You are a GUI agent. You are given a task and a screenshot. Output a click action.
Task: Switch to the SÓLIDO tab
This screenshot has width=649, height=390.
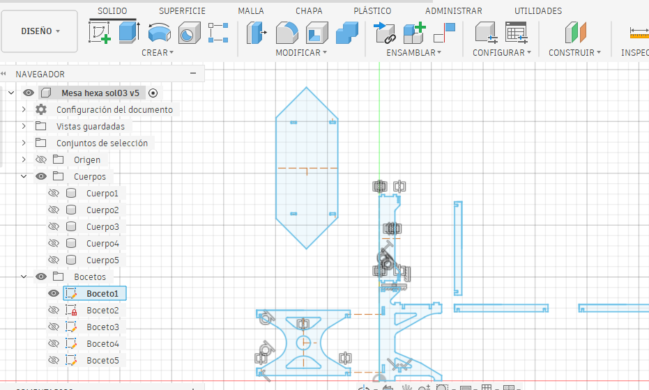pos(112,10)
